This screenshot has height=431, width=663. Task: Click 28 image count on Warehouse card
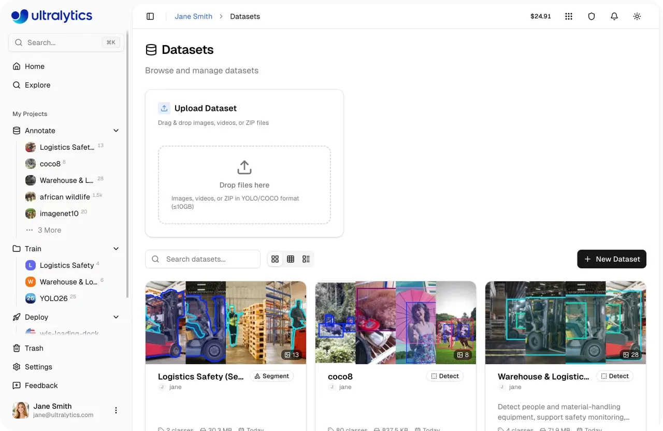(631, 355)
